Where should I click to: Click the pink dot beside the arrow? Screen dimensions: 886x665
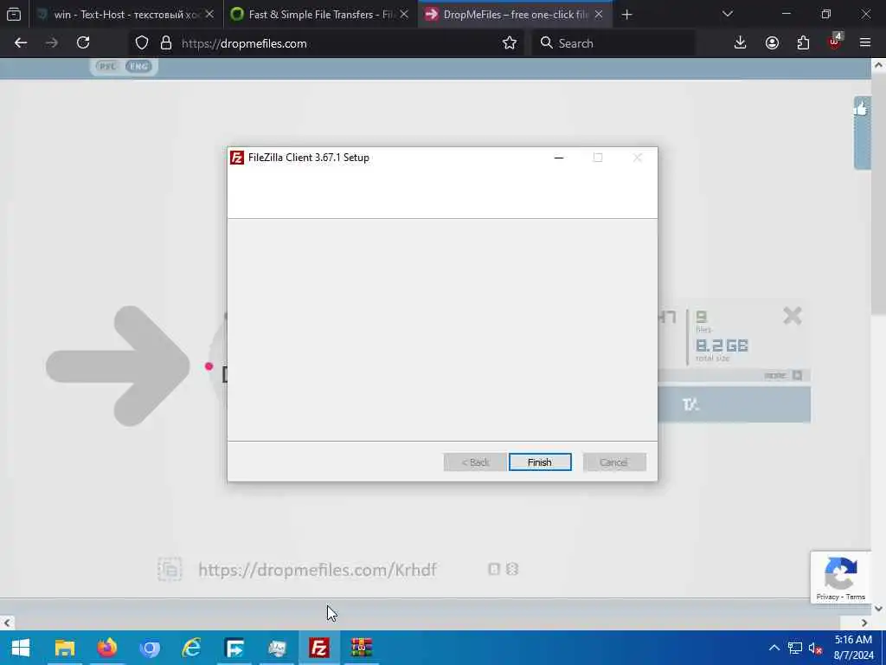pyautogui.click(x=209, y=366)
